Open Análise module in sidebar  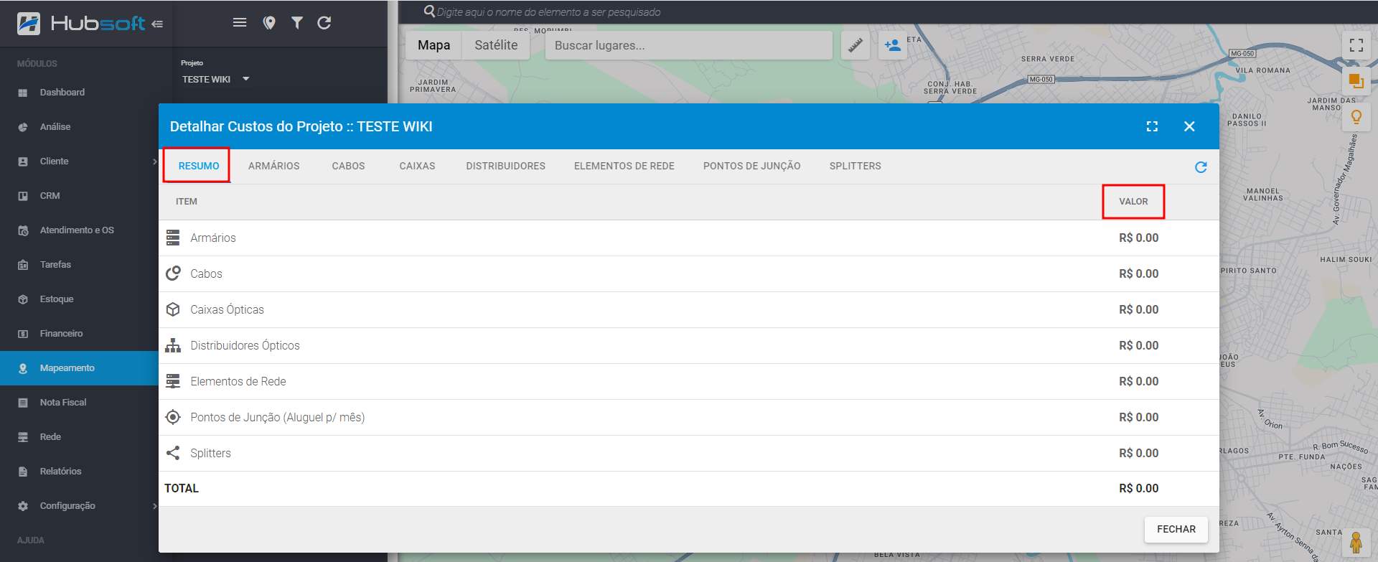coord(79,127)
